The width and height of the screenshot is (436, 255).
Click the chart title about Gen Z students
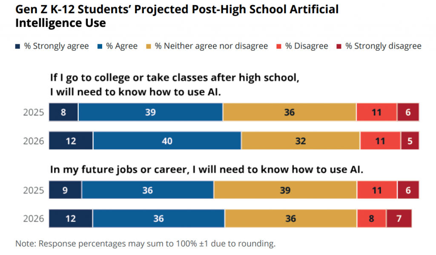pyautogui.click(x=177, y=16)
